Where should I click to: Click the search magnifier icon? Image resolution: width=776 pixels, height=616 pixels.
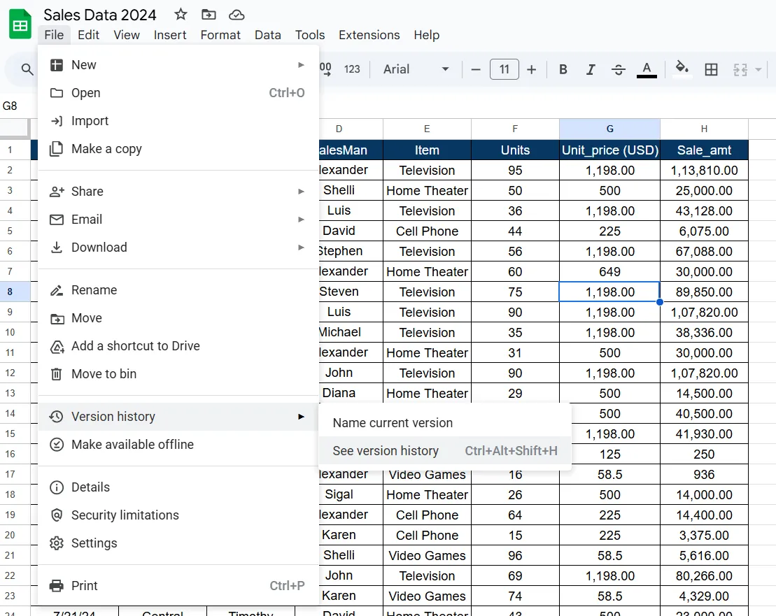pos(28,69)
